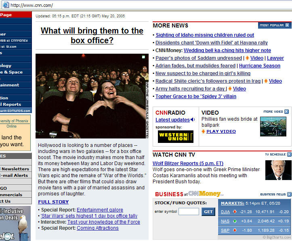Click the Western Union sponsor logo
Viewport: 292px width, 241px height.
175,136
